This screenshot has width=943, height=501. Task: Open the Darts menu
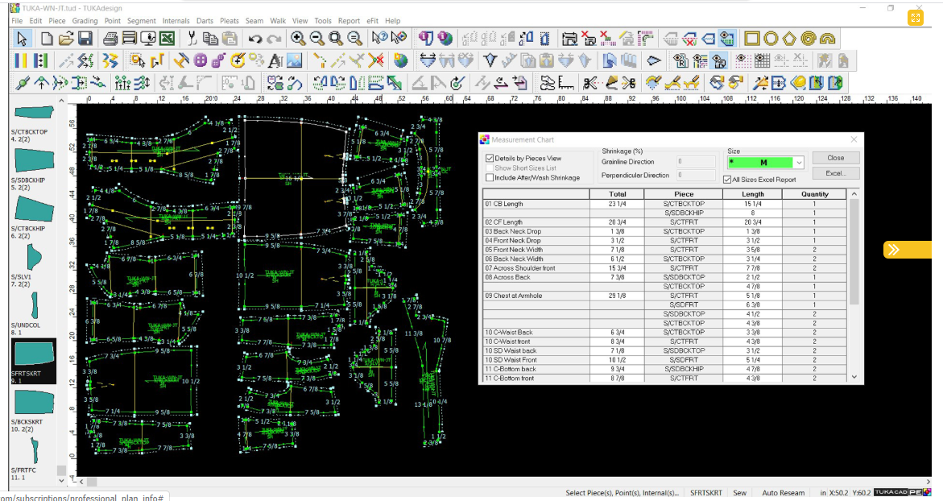(x=205, y=21)
